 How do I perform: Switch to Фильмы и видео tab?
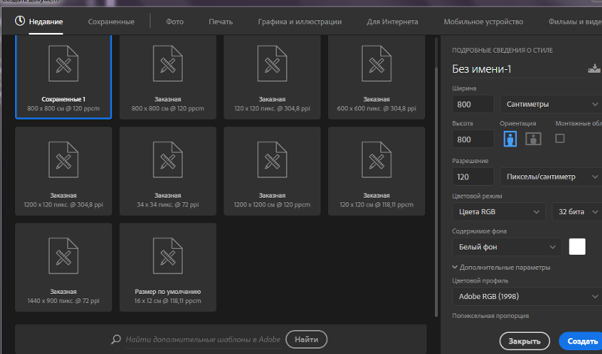coord(575,22)
